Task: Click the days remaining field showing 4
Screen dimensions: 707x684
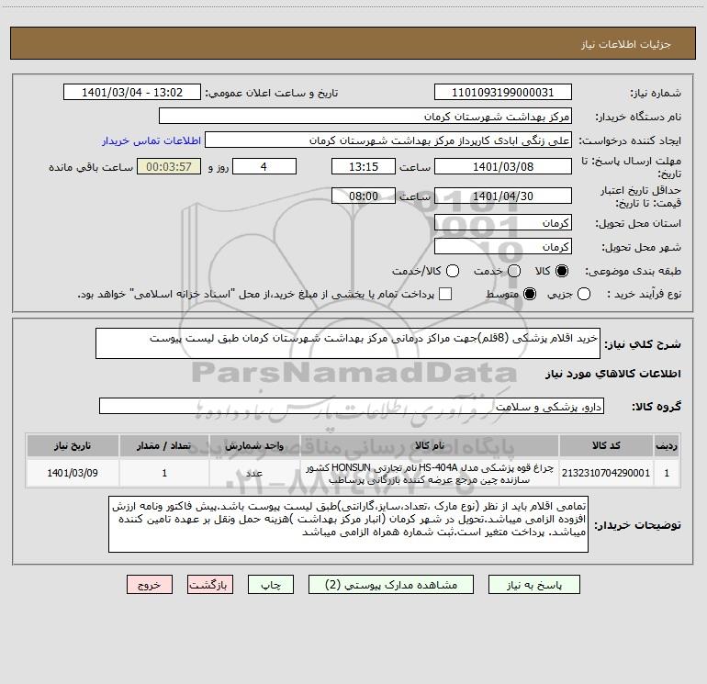Action: (x=264, y=166)
